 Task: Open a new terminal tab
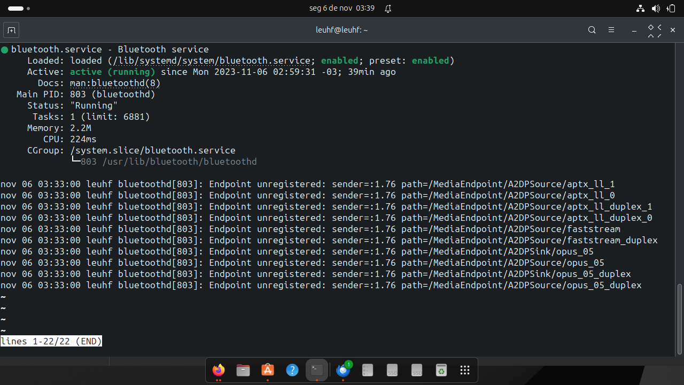11,30
